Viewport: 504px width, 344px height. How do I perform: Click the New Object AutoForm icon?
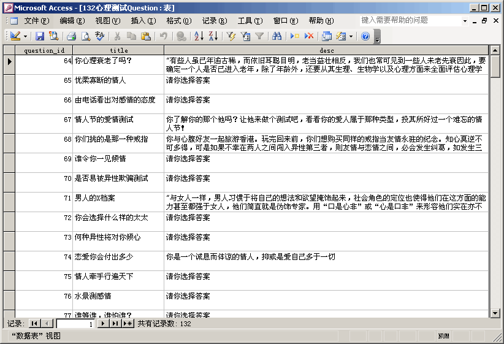click(x=341, y=36)
